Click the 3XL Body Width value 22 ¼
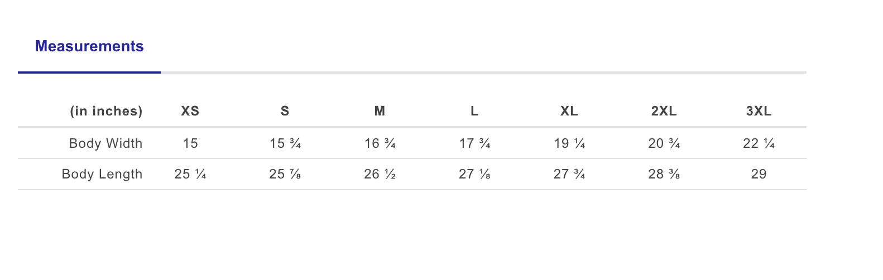Viewport: 883px width, 280px height. pyautogui.click(x=759, y=143)
